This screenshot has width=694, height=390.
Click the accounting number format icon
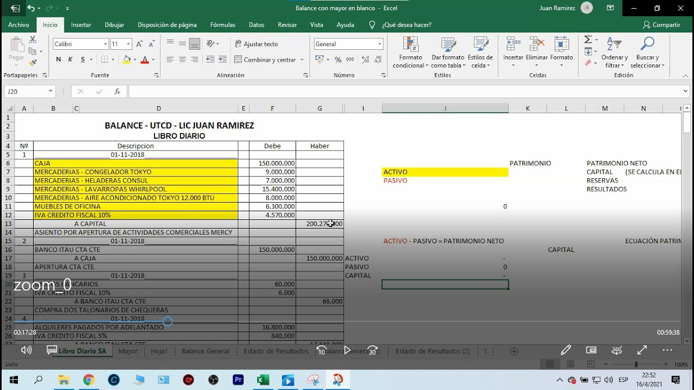coord(319,60)
